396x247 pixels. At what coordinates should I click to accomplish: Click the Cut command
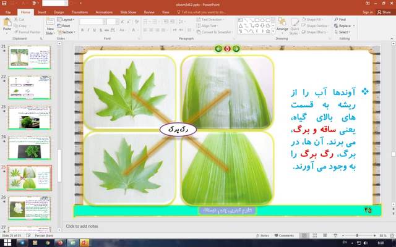(19, 19)
